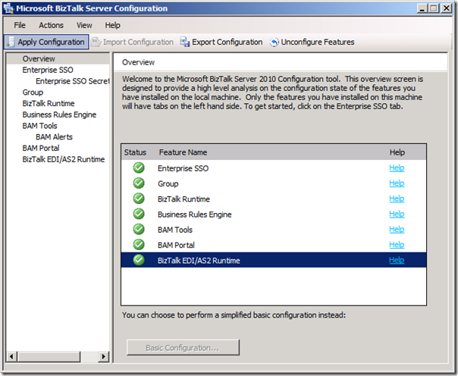Select BAM Tools node in left tree
This screenshot has height=376, width=458.
click(39, 126)
